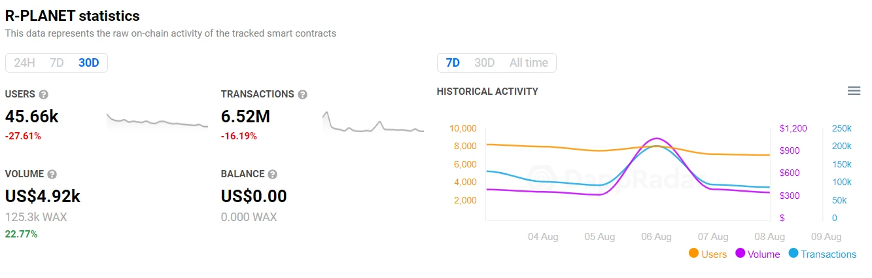This screenshot has width=872, height=278.
Task: Click the purple Volume legend dot
Action: 741,254
